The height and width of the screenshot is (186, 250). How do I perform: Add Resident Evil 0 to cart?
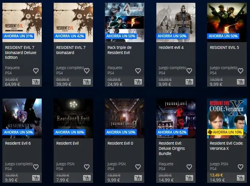click(138, 178)
